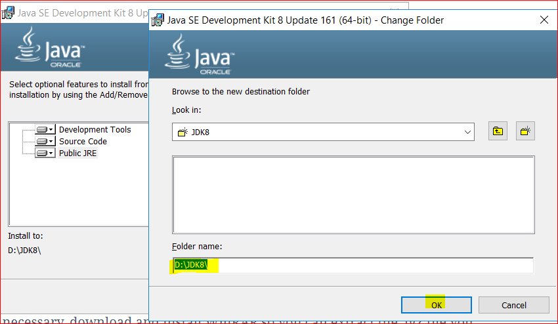
Task: Click 'Browse to the new destination folder' text
Action: coord(240,91)
